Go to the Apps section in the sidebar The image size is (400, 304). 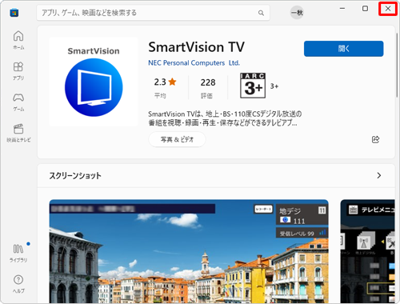18,71
